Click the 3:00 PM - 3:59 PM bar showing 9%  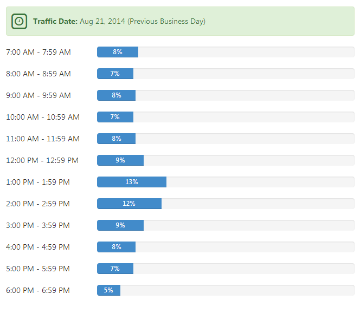click(120, 225)
